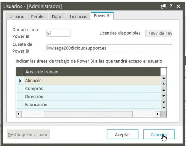
Task: Move up one row in grid
Action: point(164,90)
